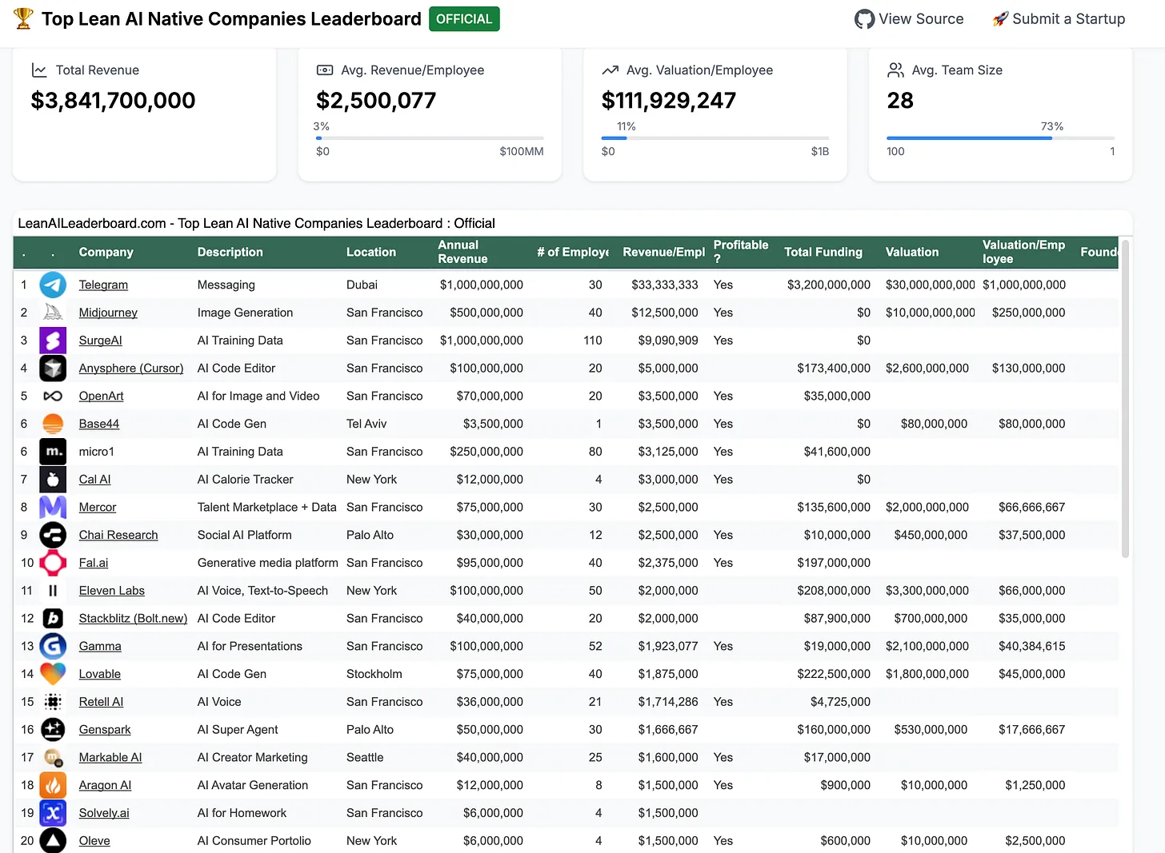Open the Midjourney company link
Viewport: 1165px width, 853px height.
(x=108, y=313)
